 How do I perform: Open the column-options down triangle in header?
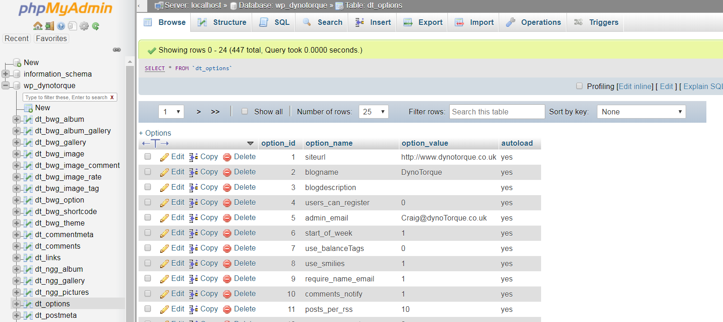pyautogui.click(x=251, y=143)
